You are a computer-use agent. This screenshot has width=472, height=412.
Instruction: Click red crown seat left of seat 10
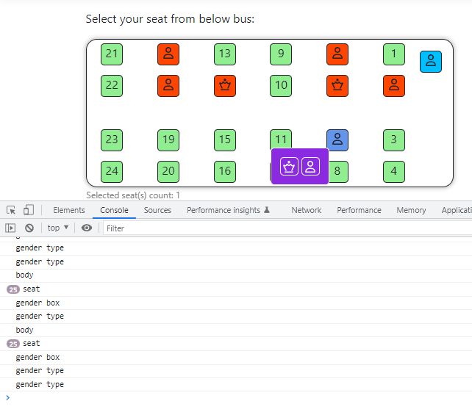225,86
